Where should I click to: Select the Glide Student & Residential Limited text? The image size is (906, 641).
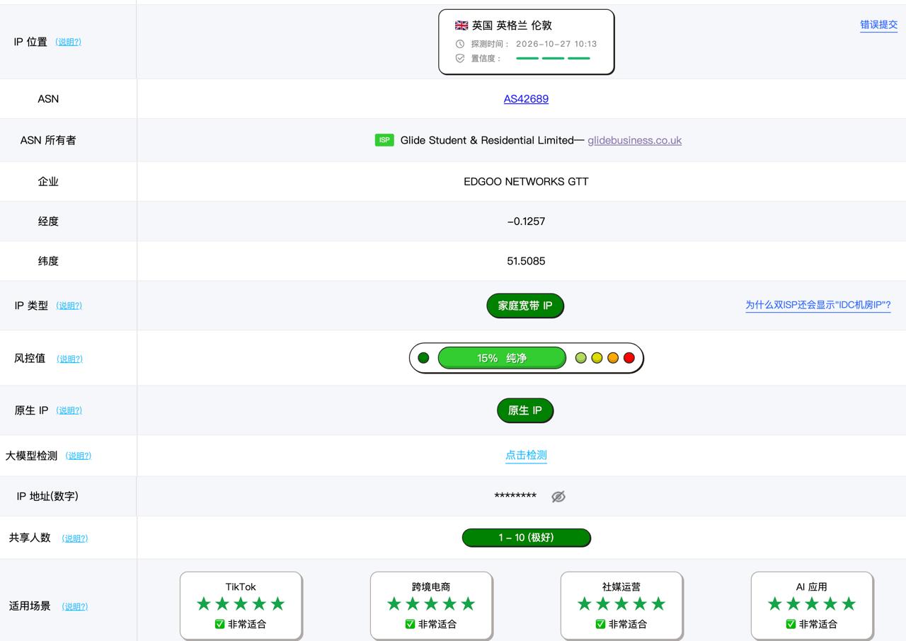pyautogui.click(x=487, y=140)
